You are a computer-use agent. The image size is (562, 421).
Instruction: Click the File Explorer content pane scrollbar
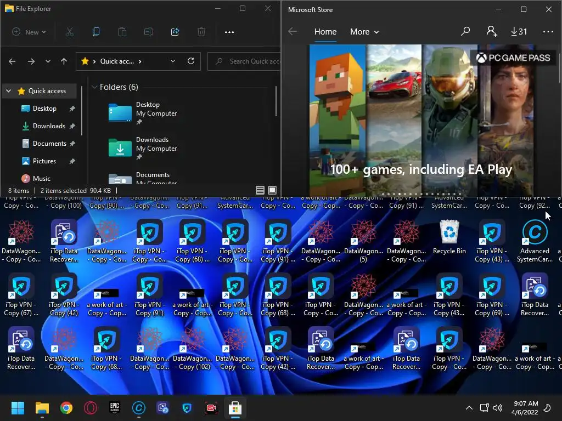click(276, 101)
